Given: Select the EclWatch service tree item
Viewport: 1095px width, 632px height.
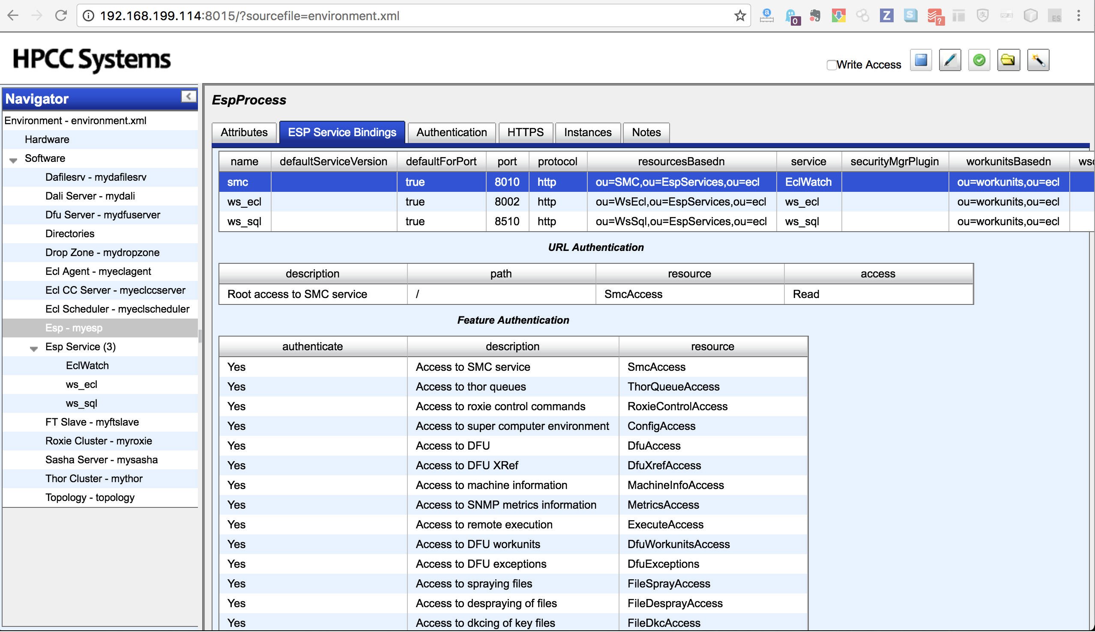Looking at the screenshot, I should pos(87,366).
